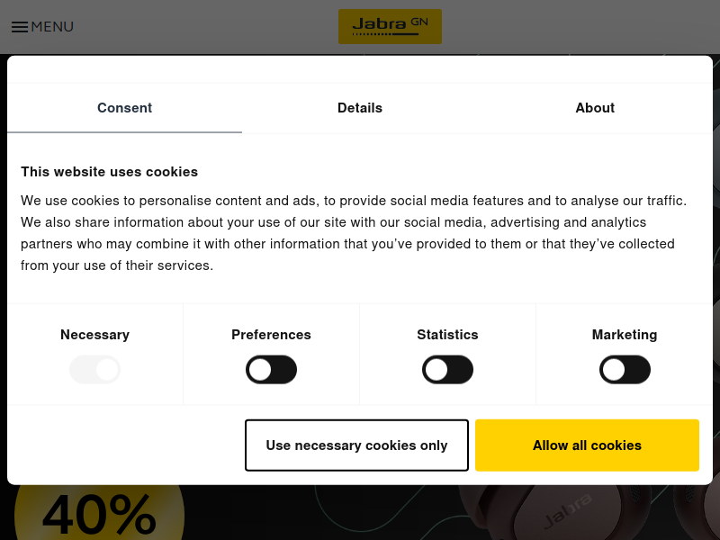Click the disabled Necessary cookies switch
Screen dimensions: 720x540
tap(95, 370)
